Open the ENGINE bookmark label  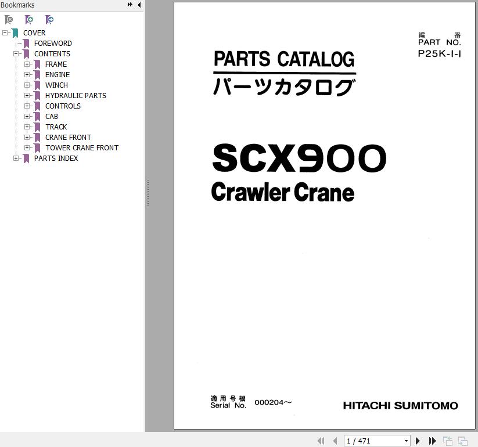coord(57,75)
